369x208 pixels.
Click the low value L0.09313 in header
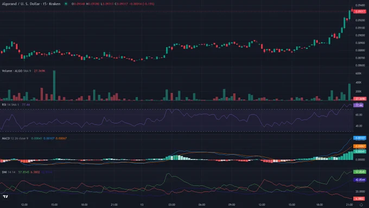click(107, 4)
